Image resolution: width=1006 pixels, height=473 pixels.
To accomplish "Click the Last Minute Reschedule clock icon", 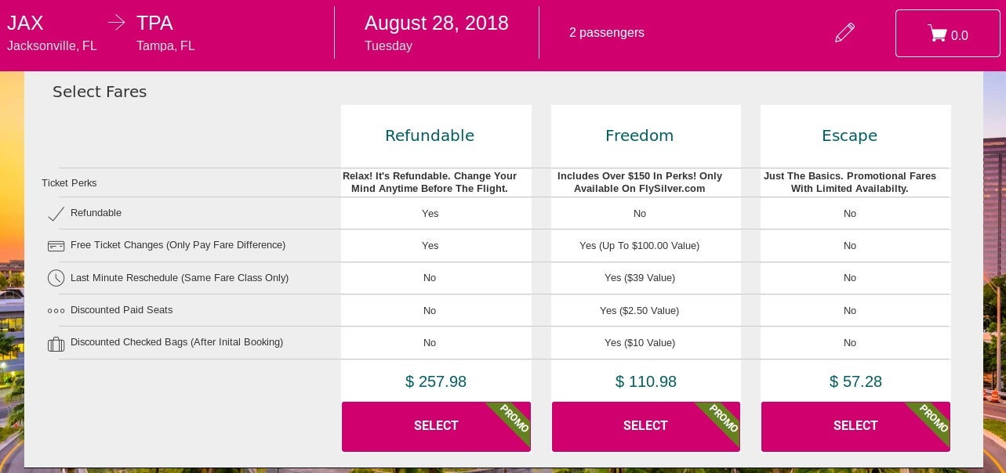I will point(56,278).
